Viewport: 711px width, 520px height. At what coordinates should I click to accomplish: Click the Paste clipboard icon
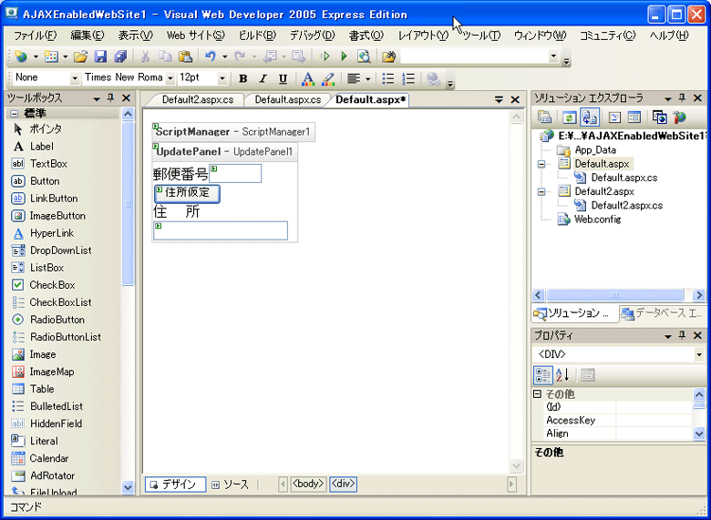185,56
